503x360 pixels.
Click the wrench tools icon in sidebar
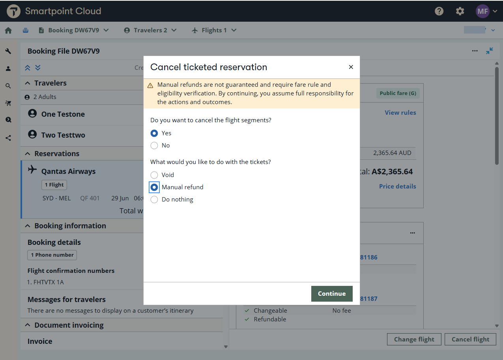[8, 51]
